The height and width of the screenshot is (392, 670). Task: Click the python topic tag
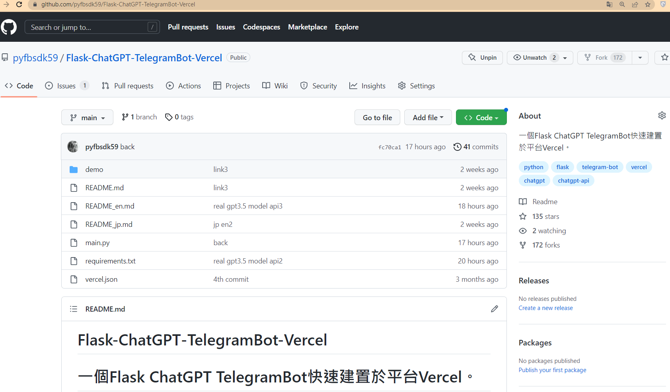pyautogui.click(x=534, y=167)
